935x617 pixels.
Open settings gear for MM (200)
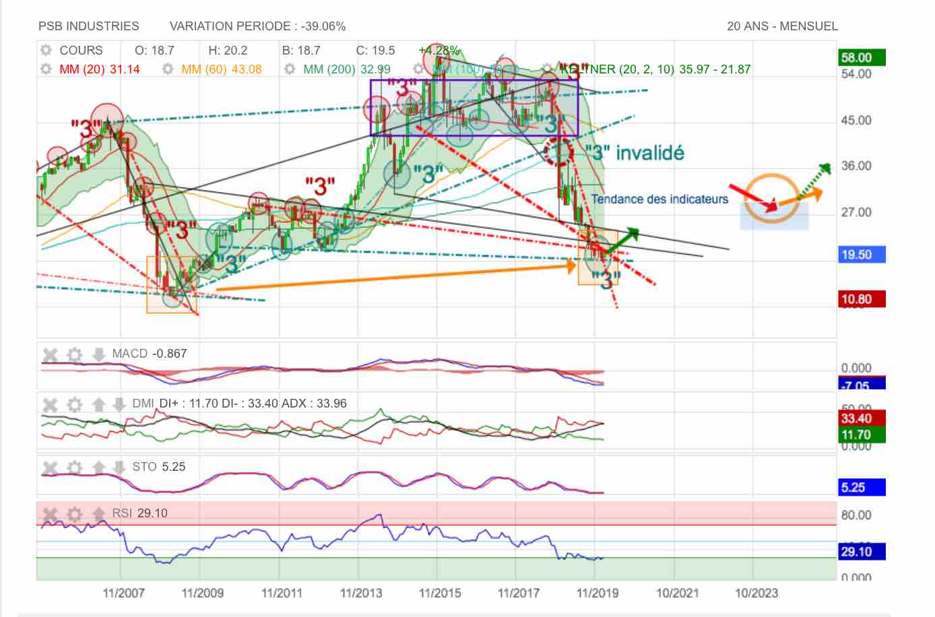click(290, 69)
